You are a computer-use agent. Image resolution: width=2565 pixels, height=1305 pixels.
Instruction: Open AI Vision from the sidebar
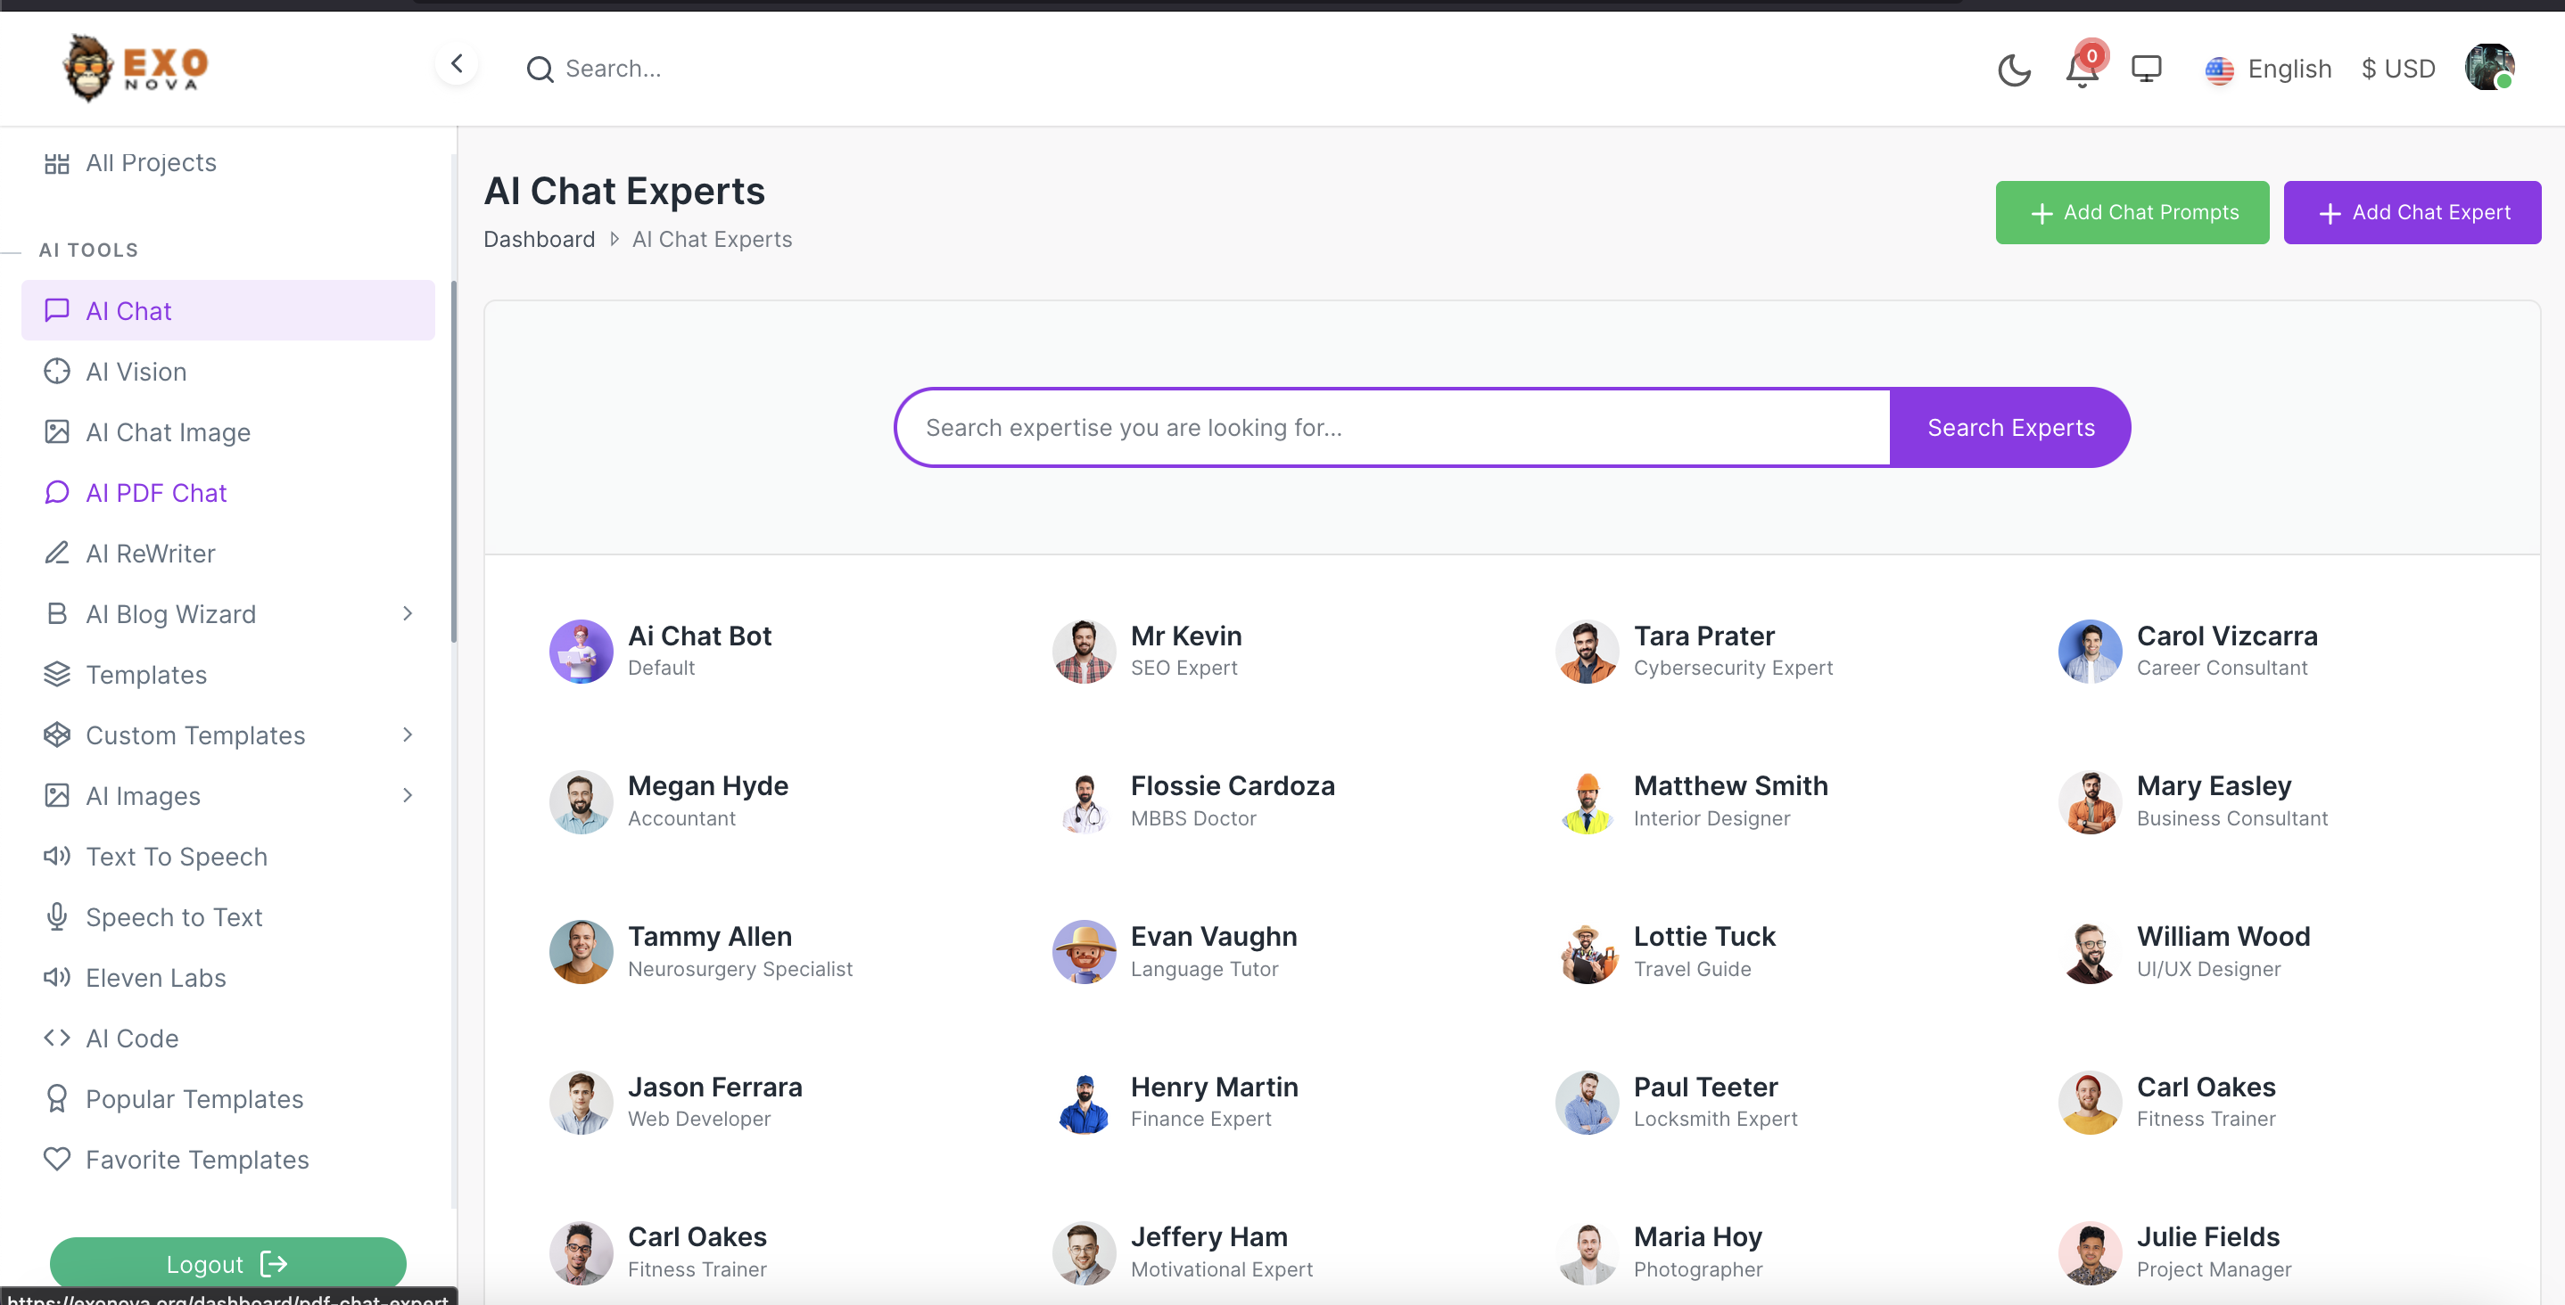pos(136,372)
